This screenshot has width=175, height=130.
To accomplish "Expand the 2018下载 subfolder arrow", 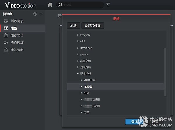I will [x=81, y=80].
